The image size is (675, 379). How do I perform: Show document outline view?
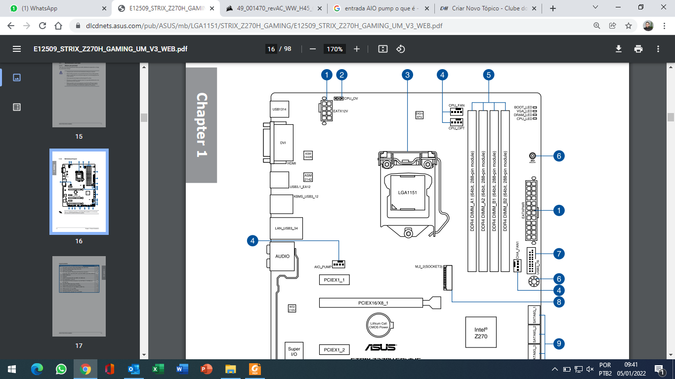click(x=17, y=107)
